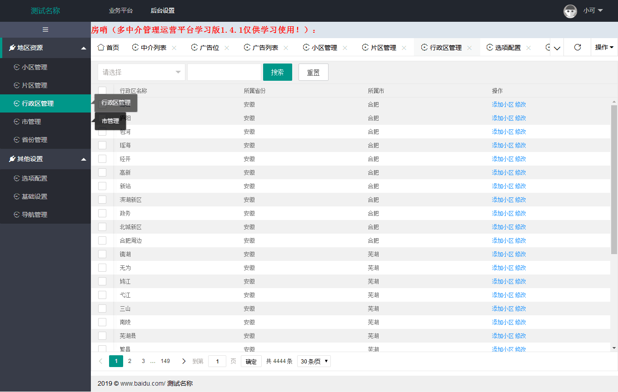Close the 选项配置 tab
Image resolution: width=618 pixels, height=392 pixels.
(x=528, y=48)
